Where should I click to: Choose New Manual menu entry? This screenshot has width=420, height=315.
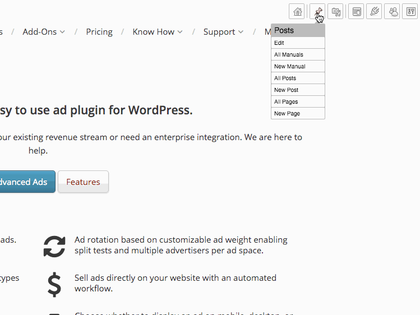[298, 66]
